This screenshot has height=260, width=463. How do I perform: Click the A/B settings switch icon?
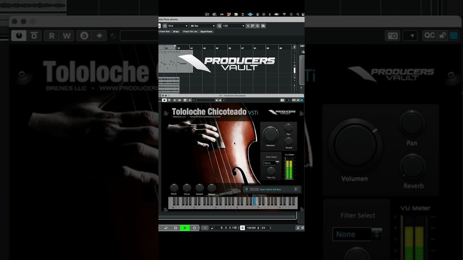pyautogui.click(x=185, y=100)
